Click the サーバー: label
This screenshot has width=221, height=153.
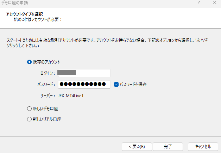[x=48, y=96]
